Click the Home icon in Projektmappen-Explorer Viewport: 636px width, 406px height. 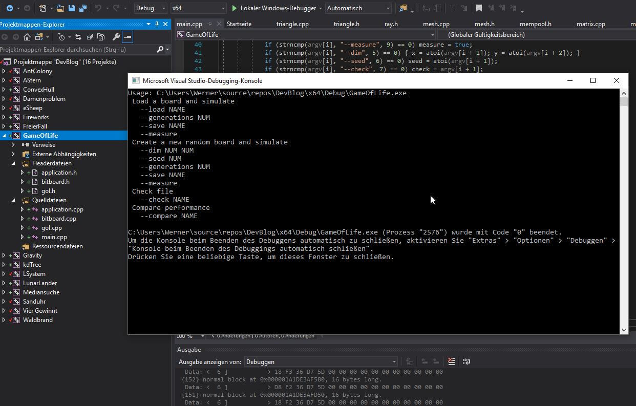[27, 37]
